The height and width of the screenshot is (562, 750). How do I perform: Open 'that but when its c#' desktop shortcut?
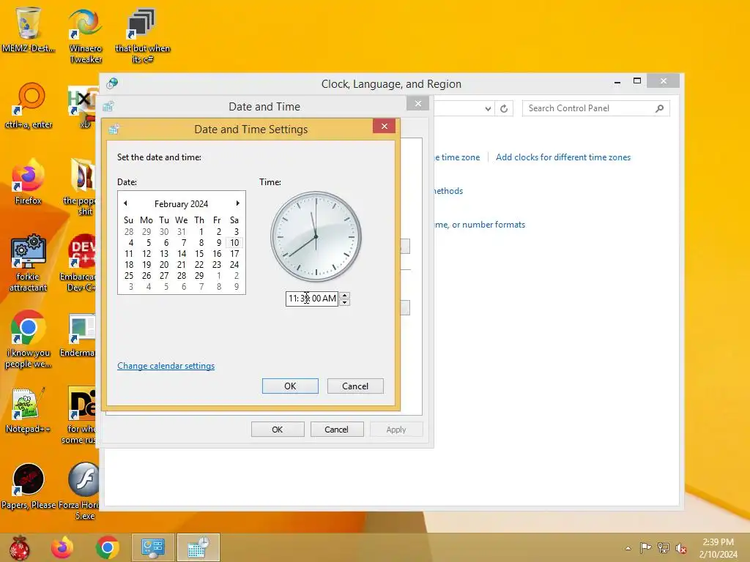pos(142,36)
